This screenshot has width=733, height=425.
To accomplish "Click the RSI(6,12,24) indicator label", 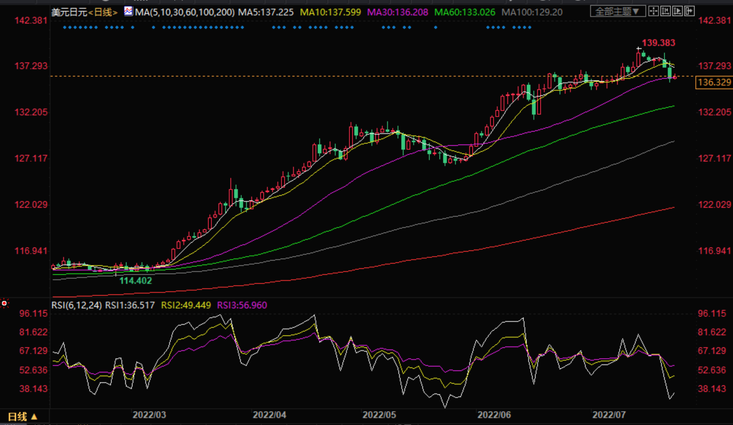I will [x=77, y=305].
